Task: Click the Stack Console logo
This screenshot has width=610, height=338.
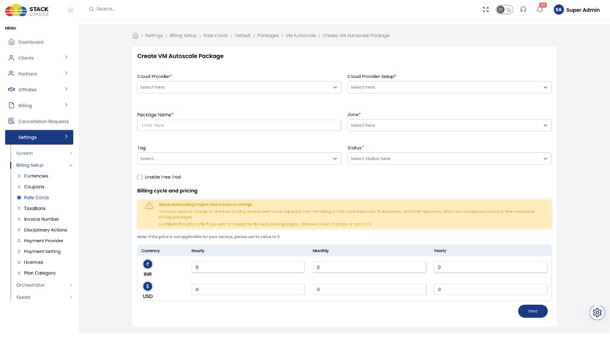Action: coord(27,11)
